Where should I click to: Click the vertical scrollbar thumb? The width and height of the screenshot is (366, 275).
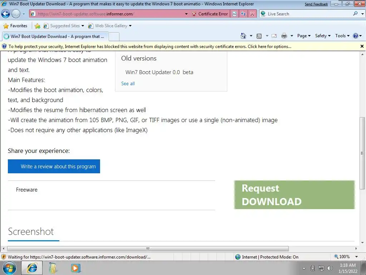362,153
